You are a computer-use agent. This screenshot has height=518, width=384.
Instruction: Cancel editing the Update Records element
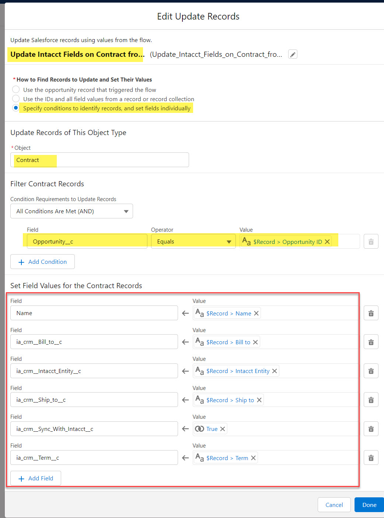pyautogui.click(x=334, y=505)
